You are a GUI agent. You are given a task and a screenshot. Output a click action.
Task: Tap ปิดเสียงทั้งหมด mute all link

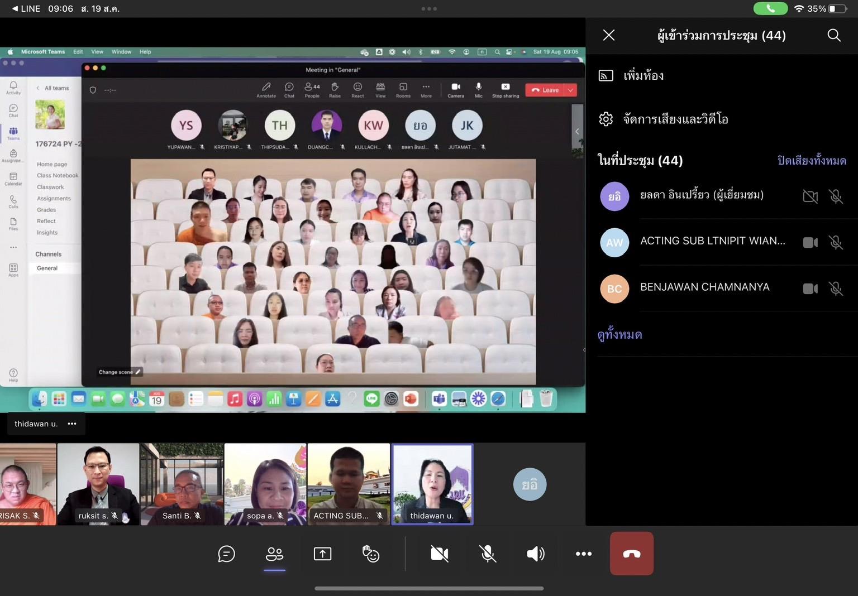coord(812,161)
